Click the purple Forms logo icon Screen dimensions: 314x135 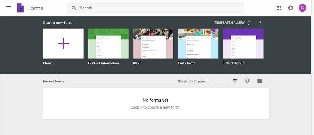tap(20, 8)
